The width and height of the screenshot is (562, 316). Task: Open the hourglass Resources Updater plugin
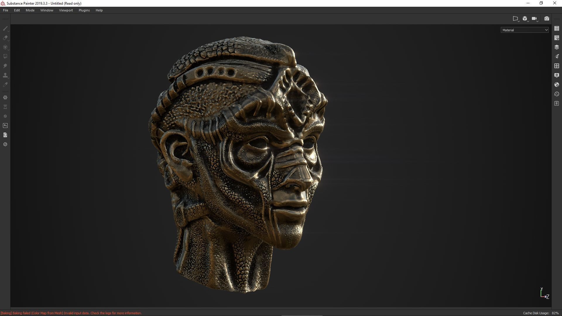pos(5,107)
